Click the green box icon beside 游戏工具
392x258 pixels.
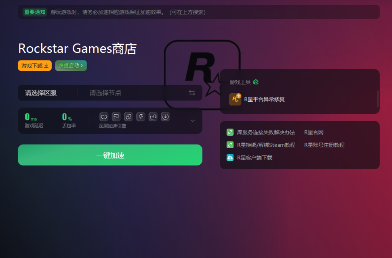[x=256, y=82]
